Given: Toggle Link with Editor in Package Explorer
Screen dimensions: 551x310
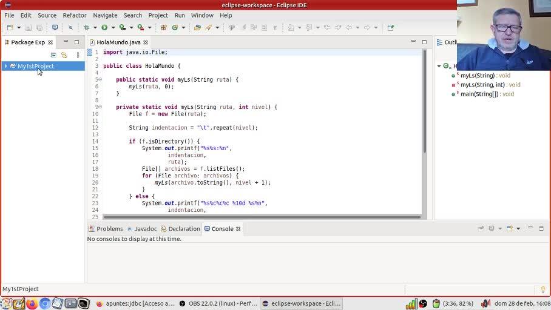Looking at the screenshot, I should tap(64, 55).
